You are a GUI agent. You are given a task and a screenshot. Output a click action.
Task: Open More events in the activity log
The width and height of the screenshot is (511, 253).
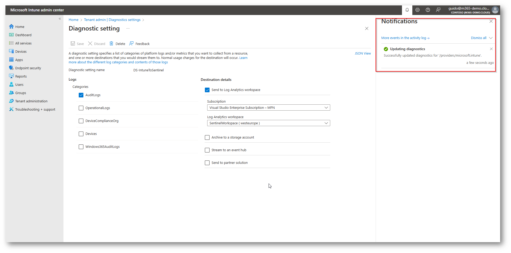405,38
